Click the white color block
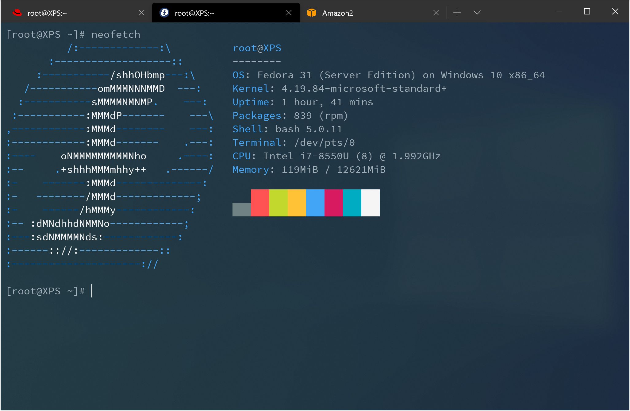 (x=371, y=203)
